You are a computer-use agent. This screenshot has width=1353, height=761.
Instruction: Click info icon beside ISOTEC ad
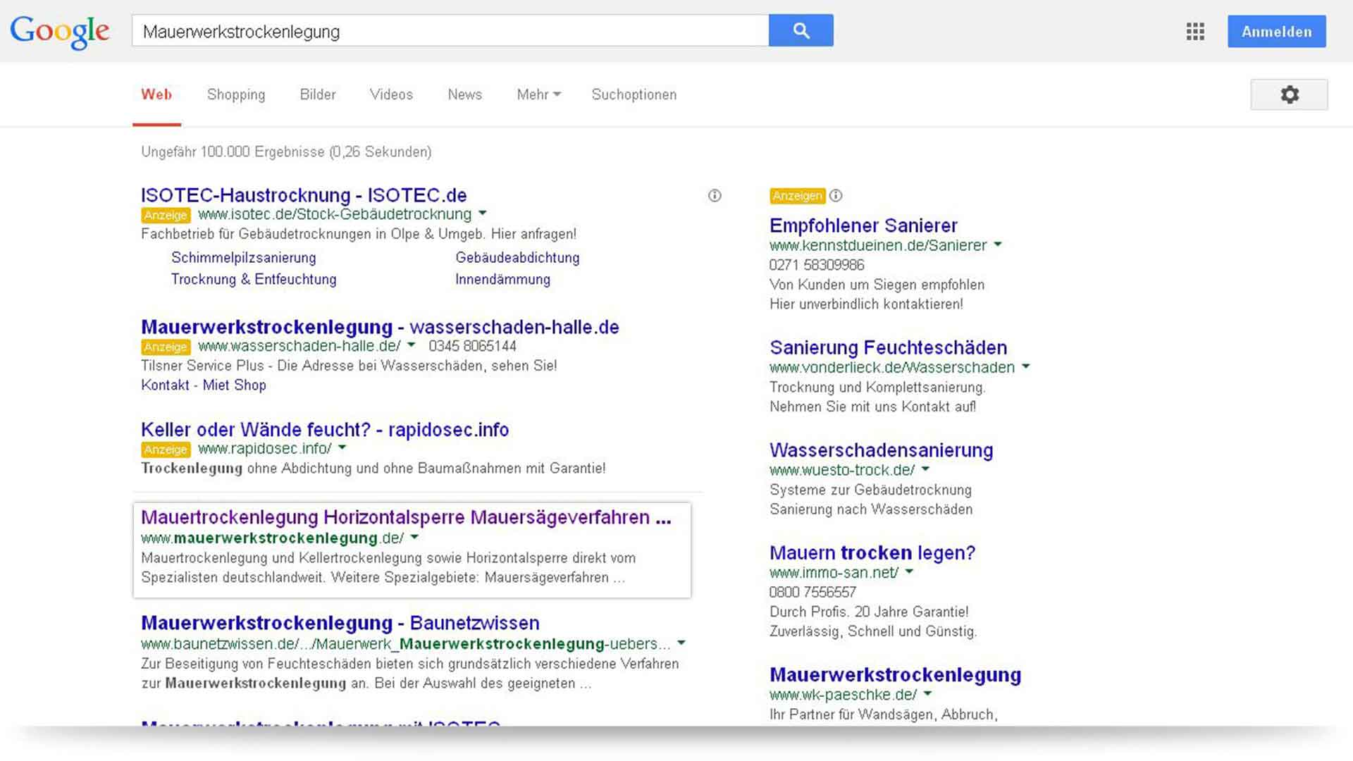(x=715, y=196)
